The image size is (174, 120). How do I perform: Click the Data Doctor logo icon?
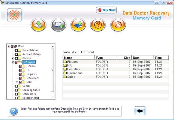pyautogui.click(x=14, y=15)
